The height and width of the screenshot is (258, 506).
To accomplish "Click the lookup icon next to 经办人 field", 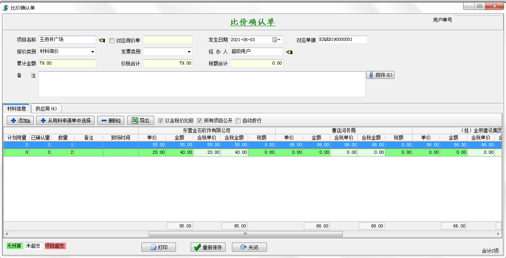I will 289,52.
